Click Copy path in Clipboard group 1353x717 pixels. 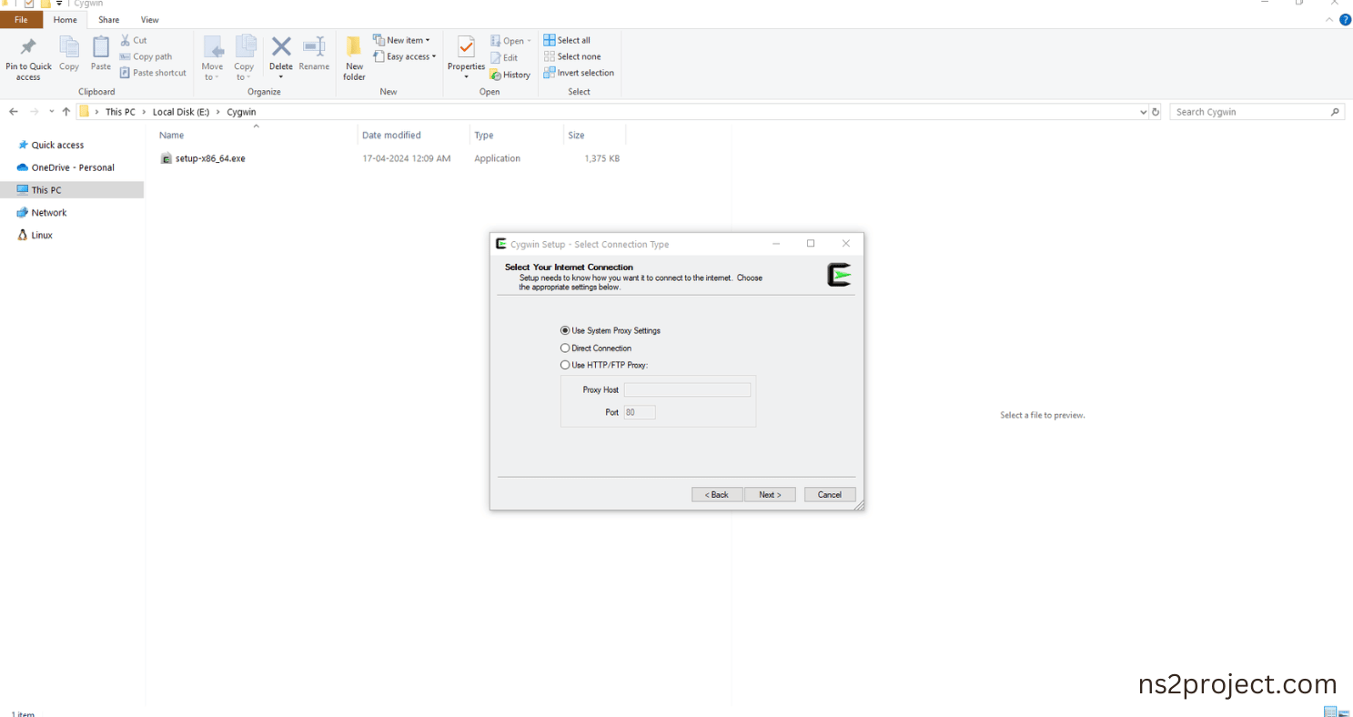point(146,56)
